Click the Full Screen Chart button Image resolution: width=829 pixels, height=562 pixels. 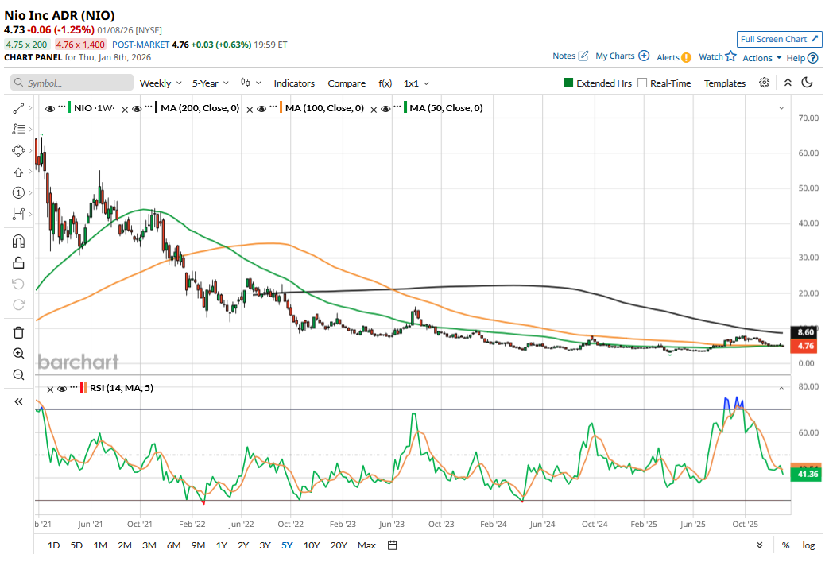point(779,39)
